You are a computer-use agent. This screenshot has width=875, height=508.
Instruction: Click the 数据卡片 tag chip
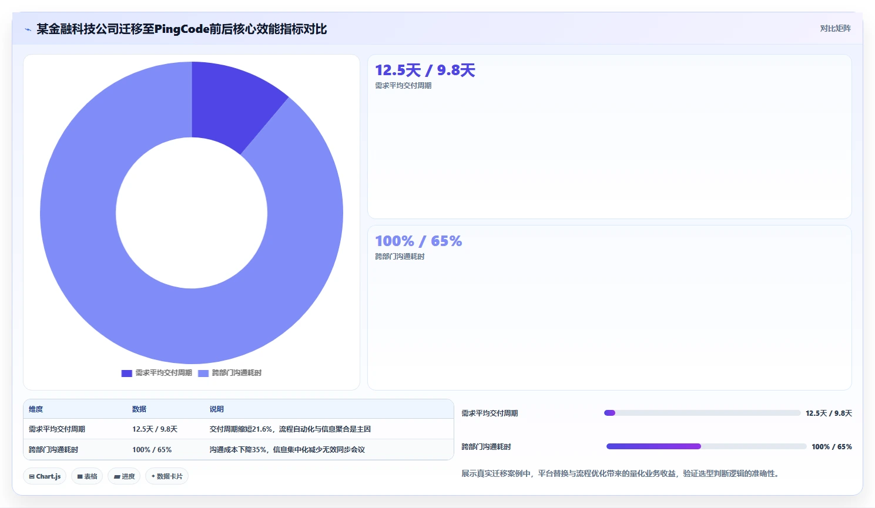[x=167, y=476]
